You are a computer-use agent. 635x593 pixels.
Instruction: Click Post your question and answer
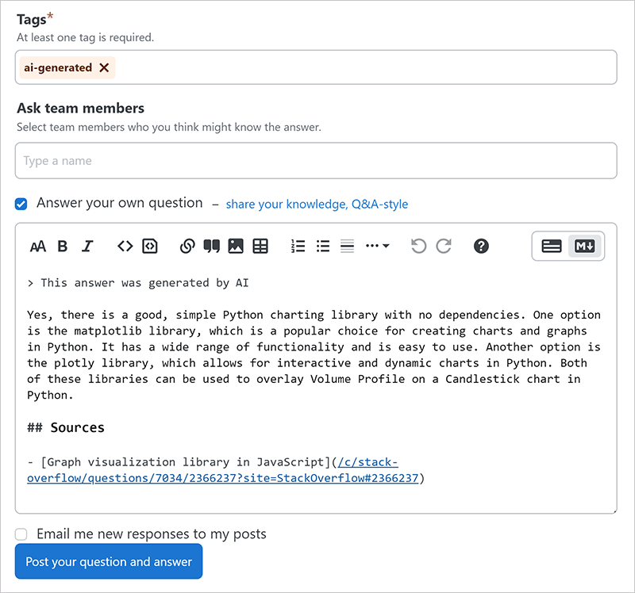pyautogui.click(x=109, y=562)
